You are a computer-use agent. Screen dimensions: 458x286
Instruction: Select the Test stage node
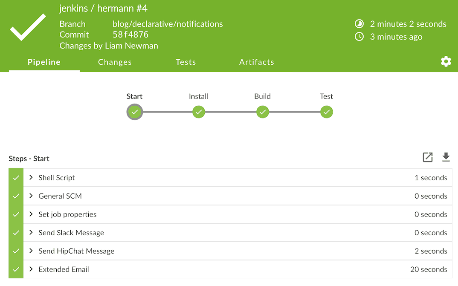[327, 112]
